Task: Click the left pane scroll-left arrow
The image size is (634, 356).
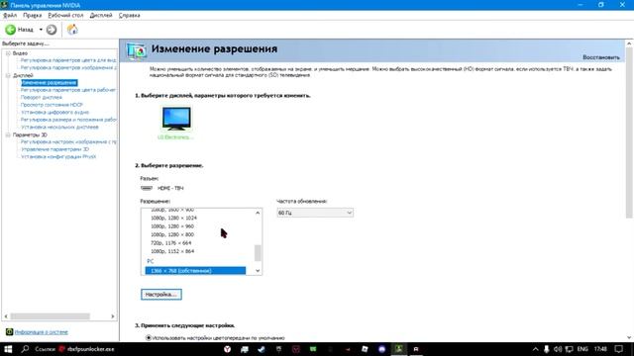Action: [6, 316]
